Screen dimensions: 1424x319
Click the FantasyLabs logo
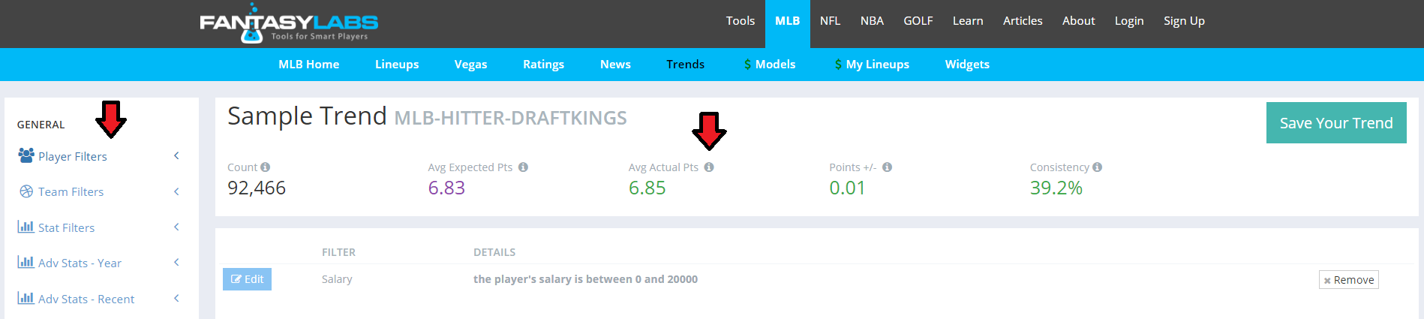(x=289, y=23)
